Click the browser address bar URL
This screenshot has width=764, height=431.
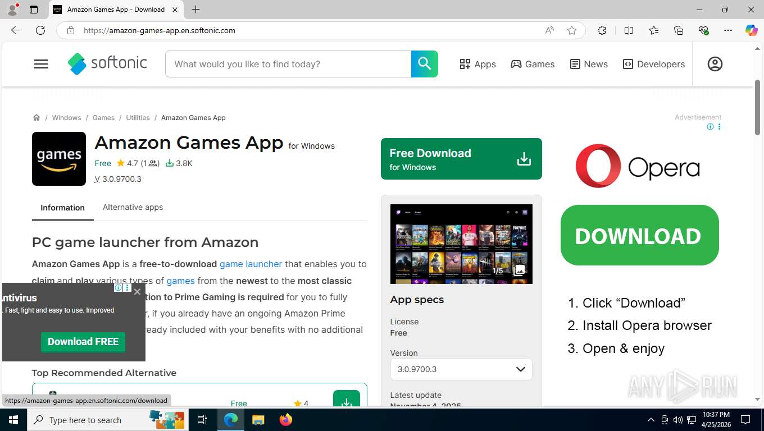coord(160,30)
